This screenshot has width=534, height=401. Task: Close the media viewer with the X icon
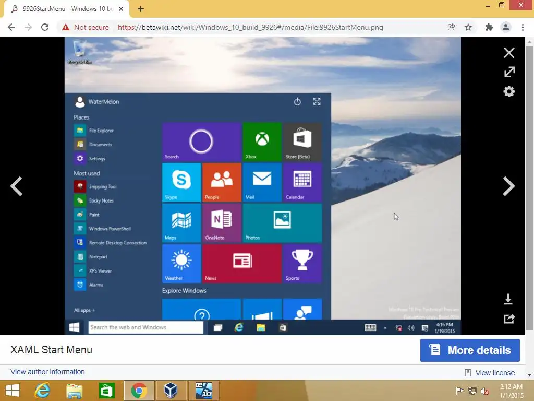tap(509, 53)
